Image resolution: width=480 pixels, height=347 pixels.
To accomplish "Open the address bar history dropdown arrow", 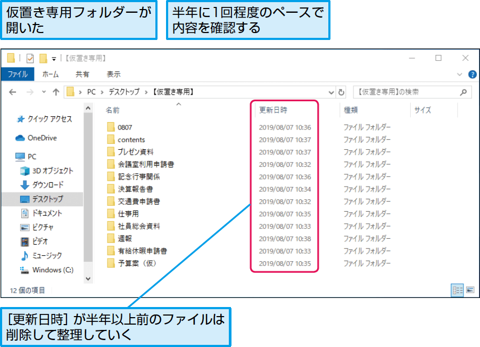I will click(x=331, y=92).
